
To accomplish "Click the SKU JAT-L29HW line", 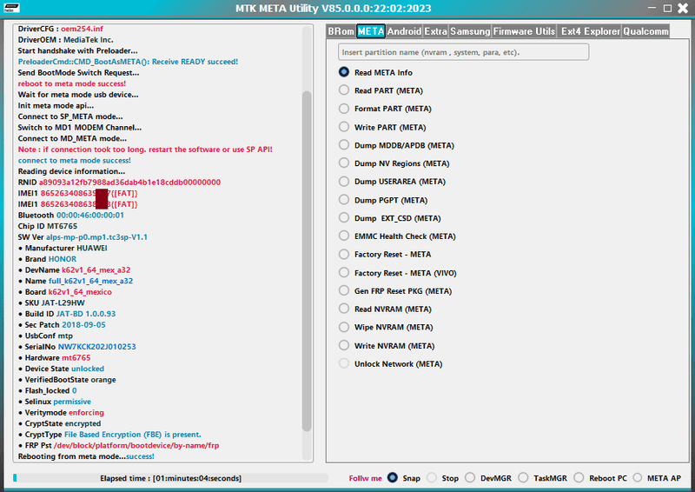I will click(x=52, y=303).
